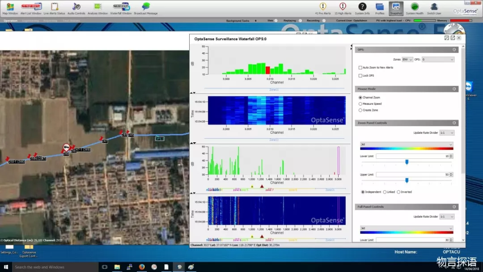This screenshot has height=272, width=483.
Task: Switch to Reporting tab
Action: click(50, 21)
